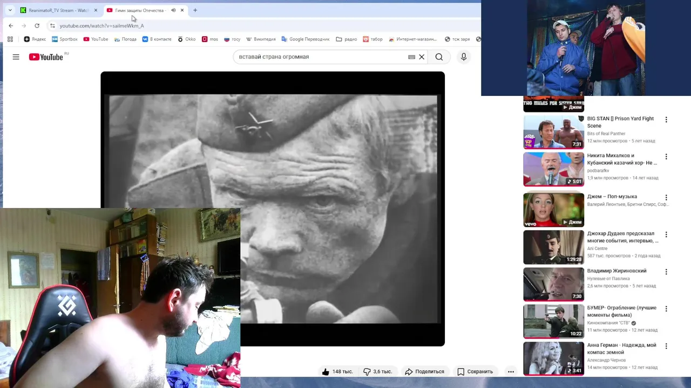
Task: Open options for БУМЕР- Ограбление video
Action: pos(666,309)
